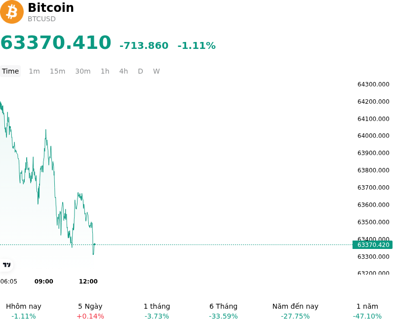
Task: Choose the 6 Tháng performance range
Action: (224, 311)
